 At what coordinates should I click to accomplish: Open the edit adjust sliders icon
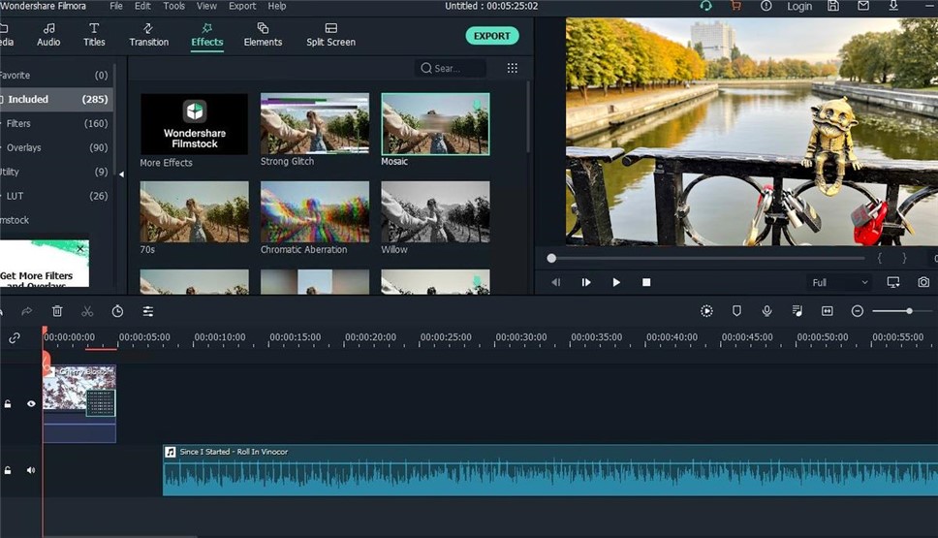[147, 311]
